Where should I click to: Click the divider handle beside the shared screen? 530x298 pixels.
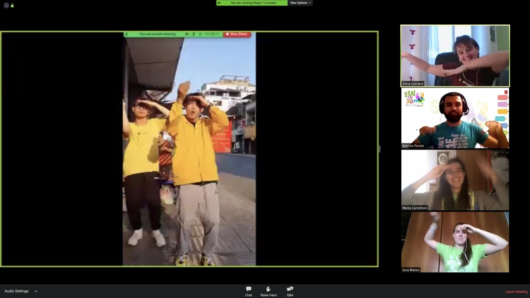pos(379,149)
